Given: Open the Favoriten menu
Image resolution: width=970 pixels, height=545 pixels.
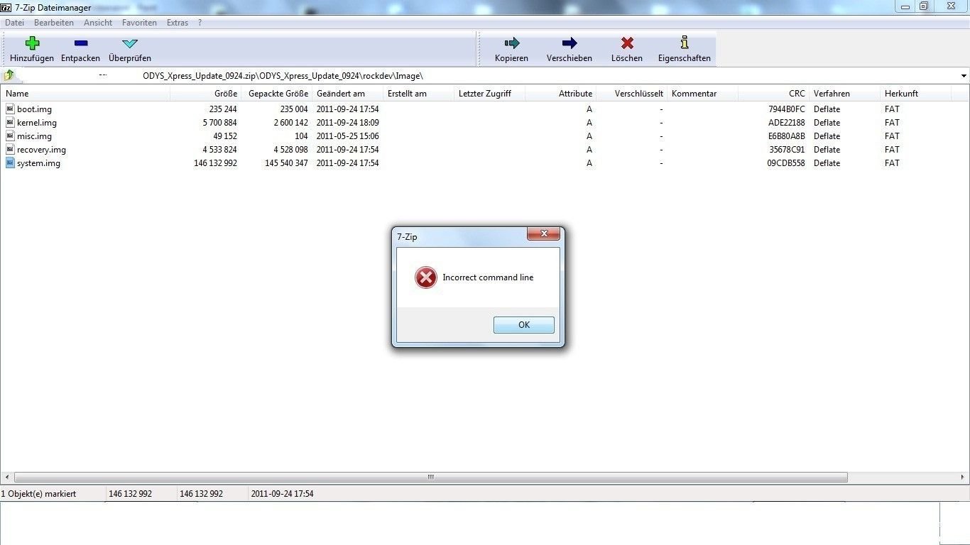Looking at the screenshot, I should point(139,23).
